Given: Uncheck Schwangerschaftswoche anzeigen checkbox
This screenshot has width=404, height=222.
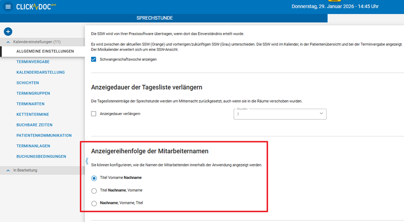Looking at the screenshot, I should pos(94,59).
